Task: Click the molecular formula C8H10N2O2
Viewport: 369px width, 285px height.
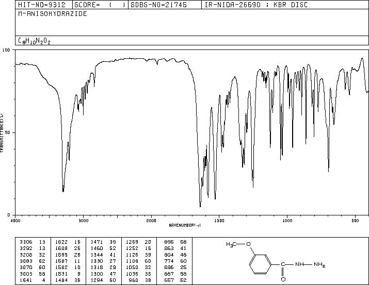Action: tap(35, 41)
